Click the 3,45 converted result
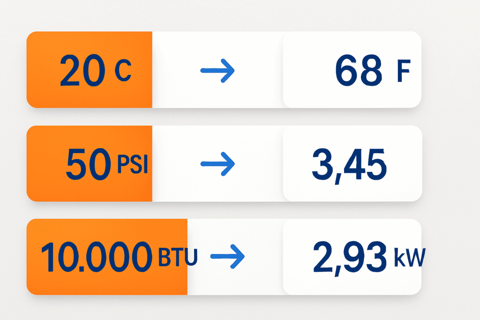The height and width of the screenshot is (320, 480). tap(349, 165)
